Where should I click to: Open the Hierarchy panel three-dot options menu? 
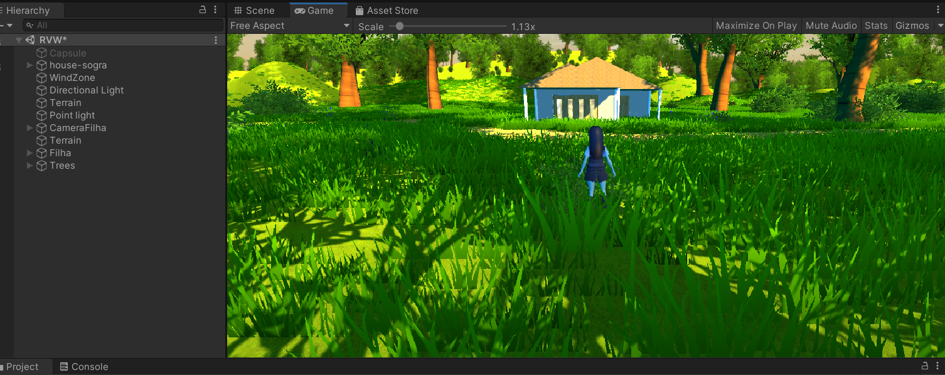(x=216, y=10)
